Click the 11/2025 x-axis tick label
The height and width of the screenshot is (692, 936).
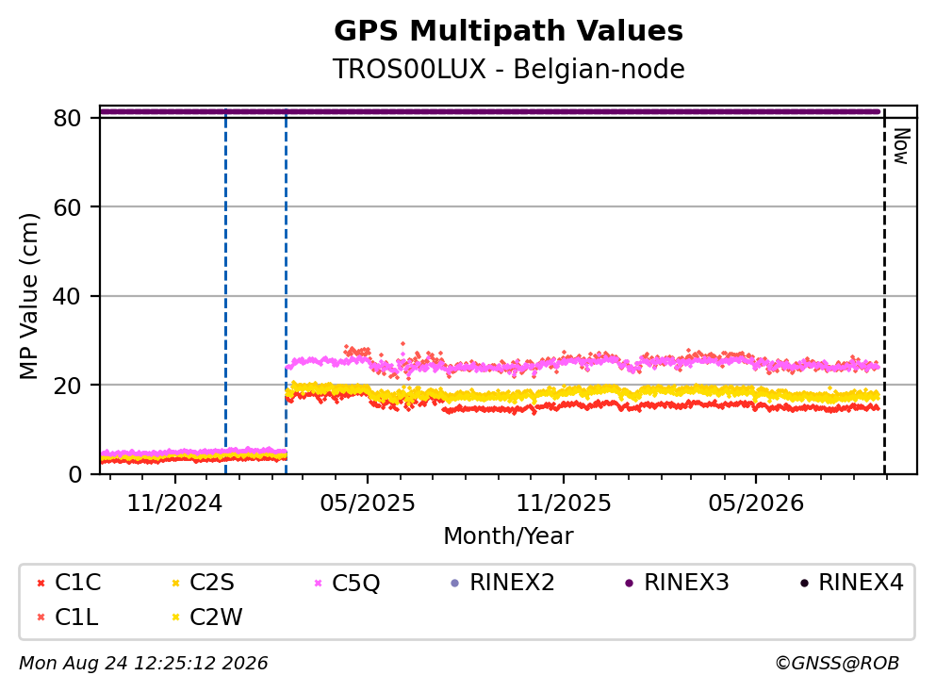(564, 503)
